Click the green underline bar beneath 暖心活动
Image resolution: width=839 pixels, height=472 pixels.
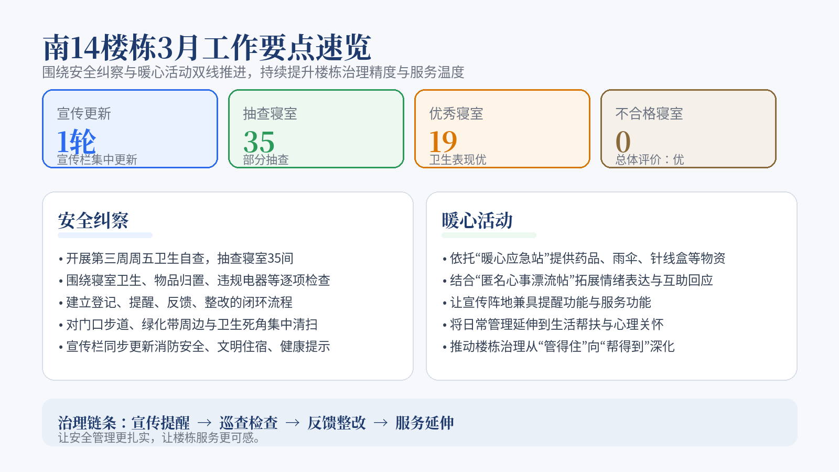coord(489,235)
